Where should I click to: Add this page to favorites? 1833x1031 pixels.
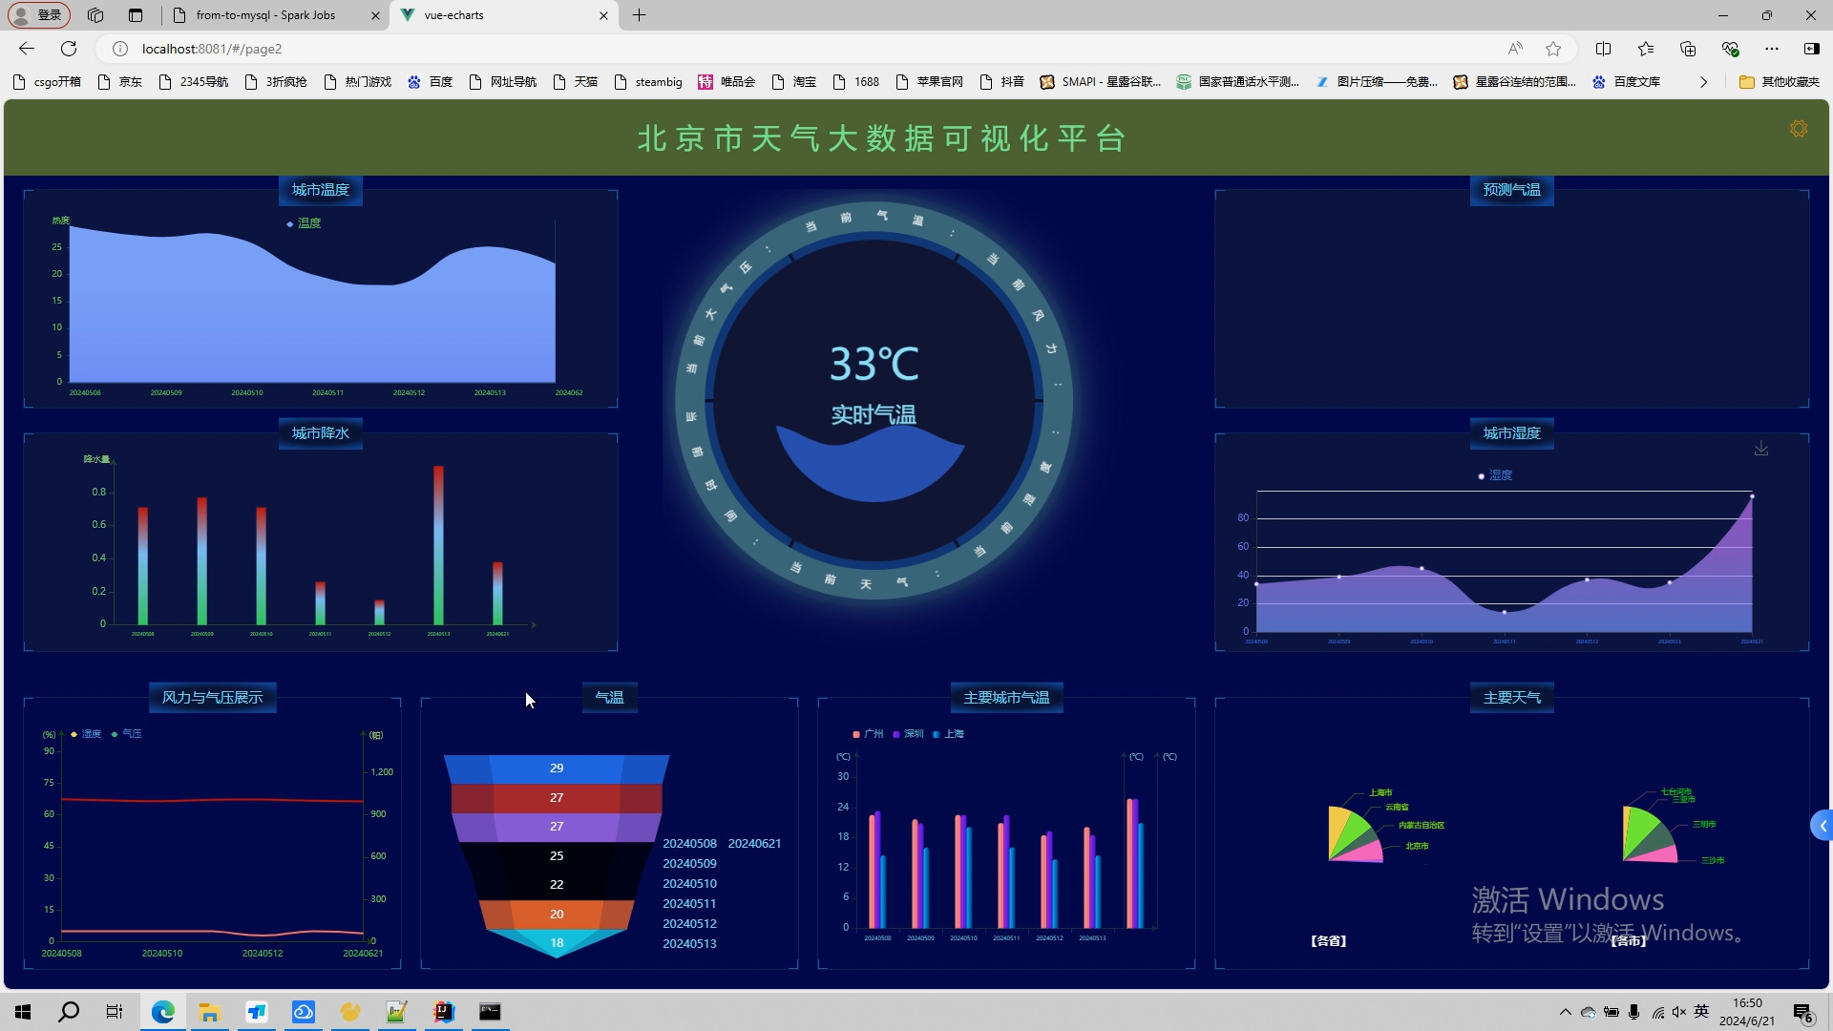click(1553, 49)
